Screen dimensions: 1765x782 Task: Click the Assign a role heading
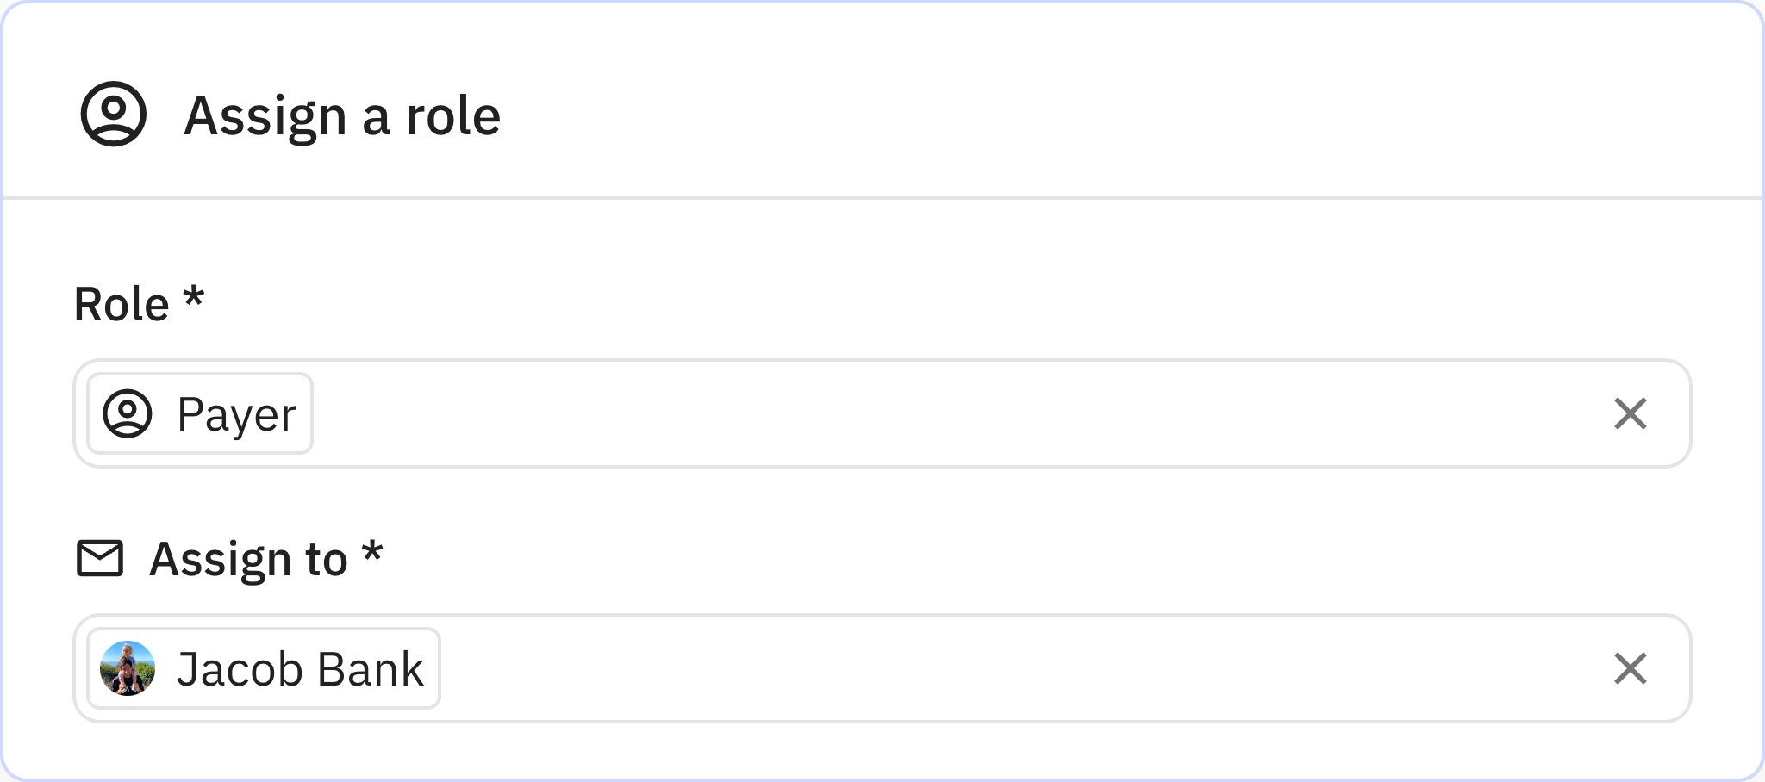(x=342, y=115)
